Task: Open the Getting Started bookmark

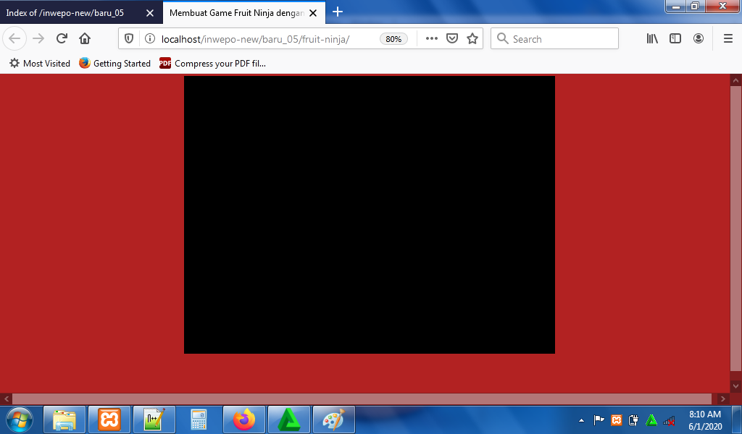Action: pos(114,63)
